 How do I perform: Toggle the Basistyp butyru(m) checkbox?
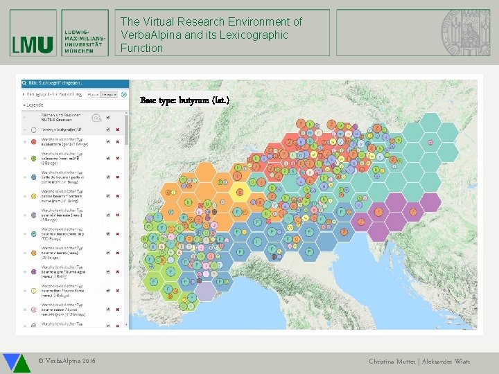[x=108, y=130]
